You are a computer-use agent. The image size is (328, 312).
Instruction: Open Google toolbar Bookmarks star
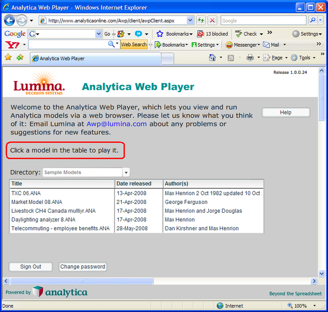point(160,34)
